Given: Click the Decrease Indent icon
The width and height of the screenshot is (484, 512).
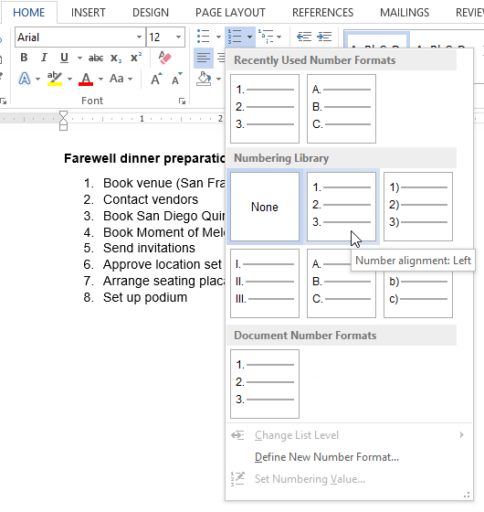Looking at the screenshot, I should tap(304, 37).
